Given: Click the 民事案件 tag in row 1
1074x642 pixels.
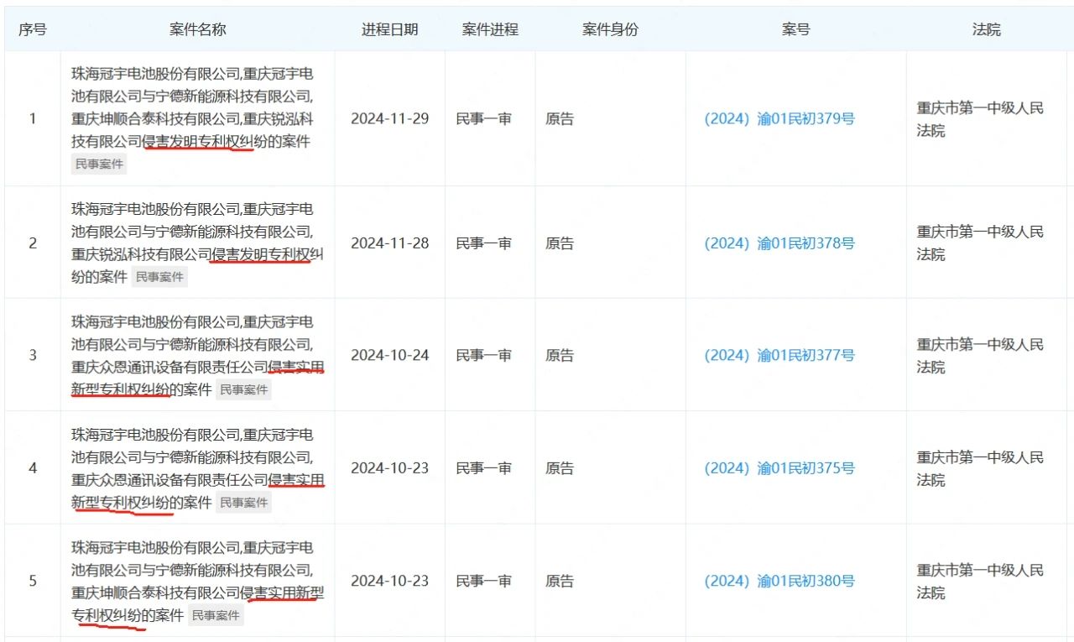Looking at the screenshot, I should tap(99, 164).
